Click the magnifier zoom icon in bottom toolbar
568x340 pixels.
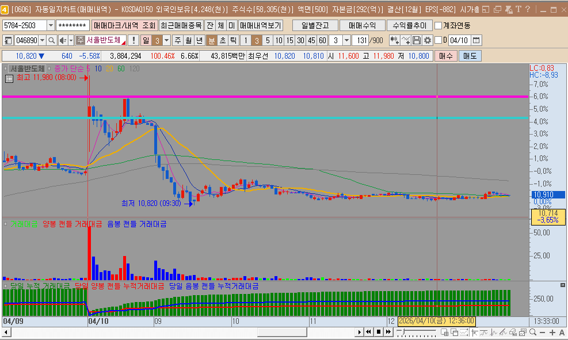[532, 332]
